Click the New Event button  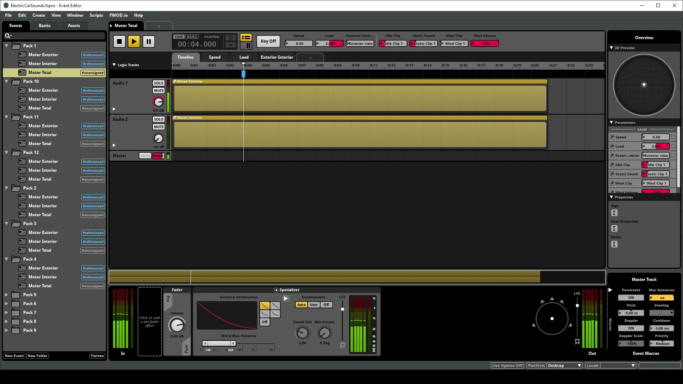pos(14,356)
